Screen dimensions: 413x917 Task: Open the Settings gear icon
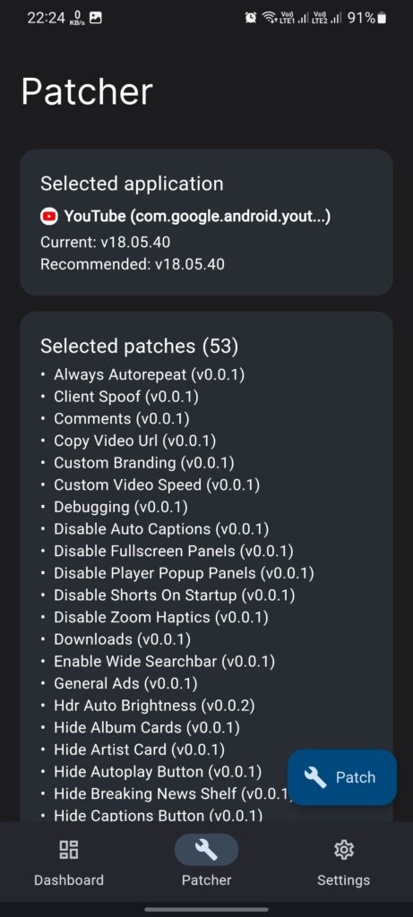coord(343,850)
